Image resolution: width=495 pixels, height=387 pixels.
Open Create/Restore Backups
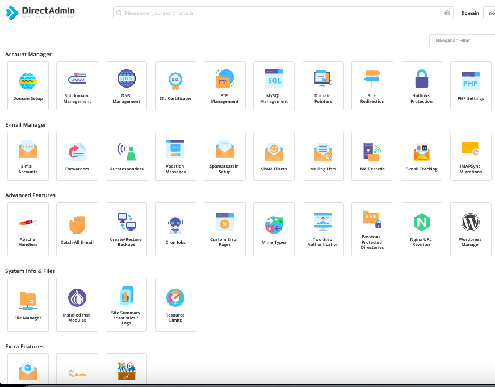click(126, 229)
